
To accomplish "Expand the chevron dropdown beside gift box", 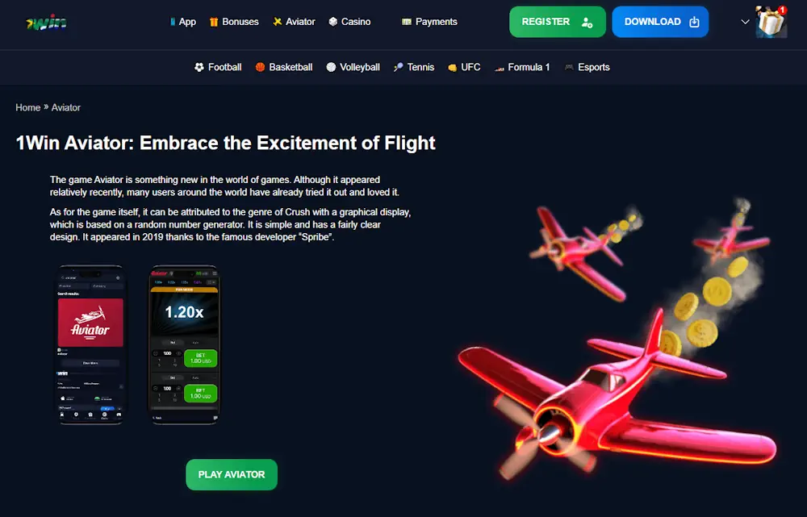I will (x=745, y=22).
